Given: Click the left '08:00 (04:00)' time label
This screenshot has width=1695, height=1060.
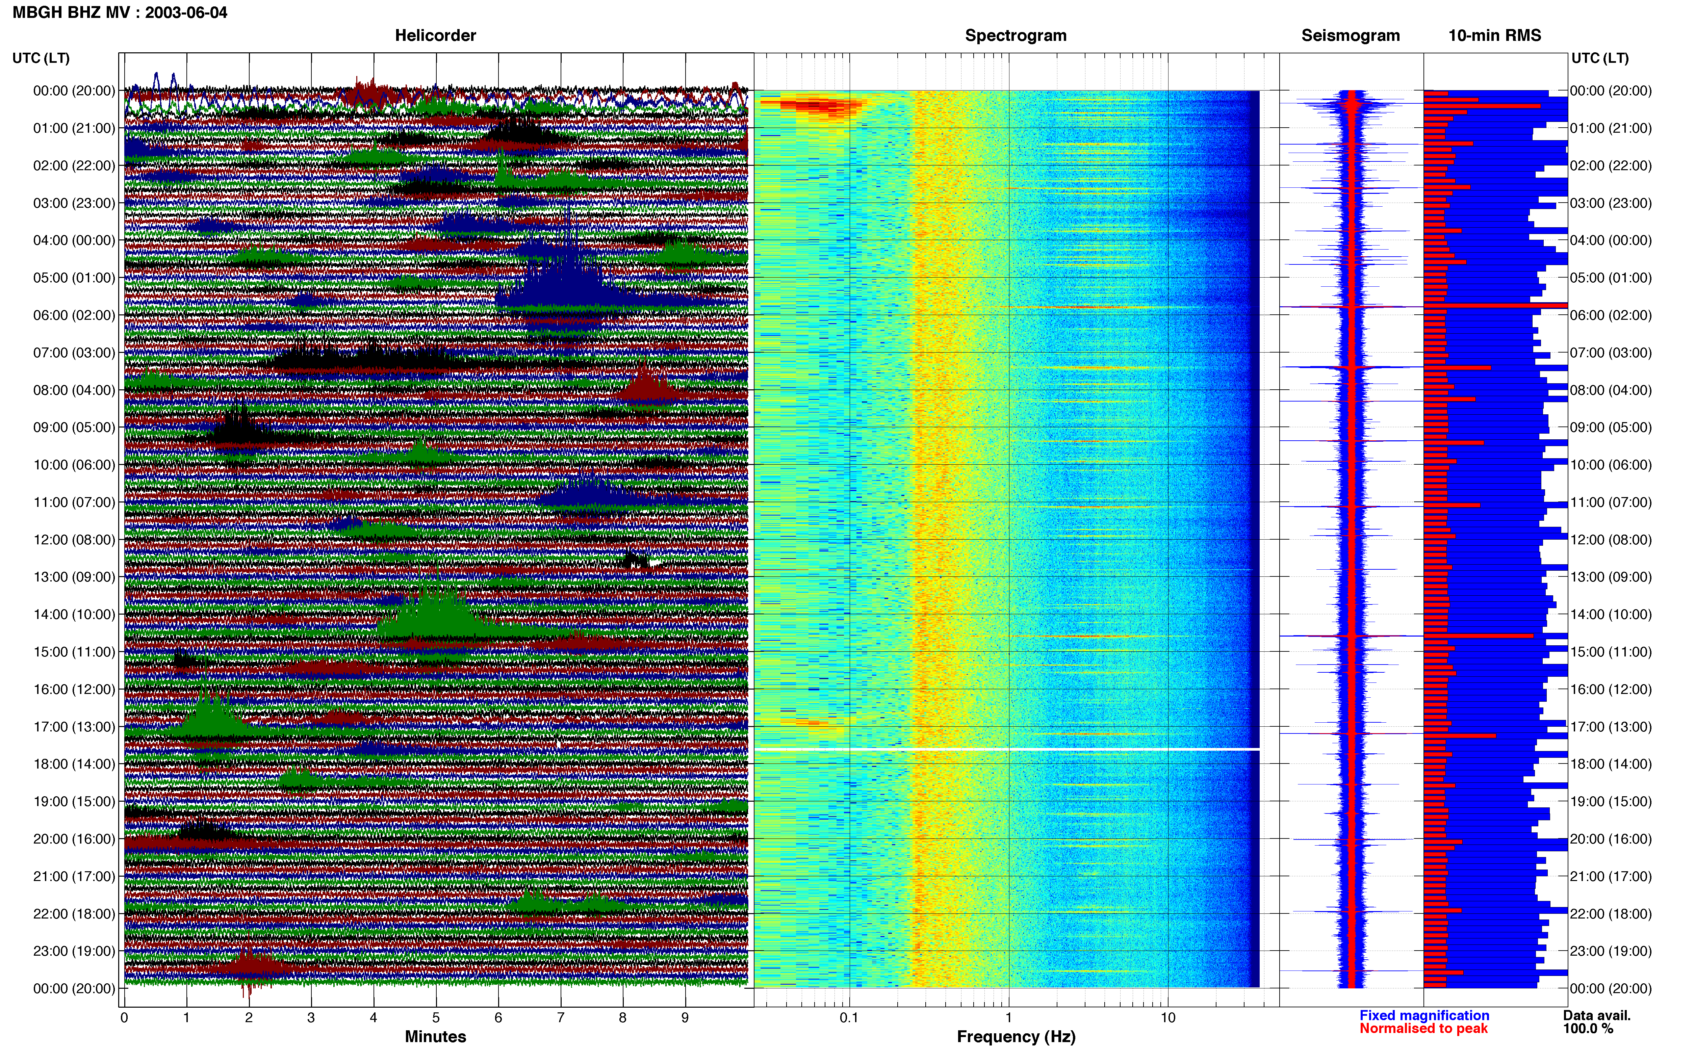Looking at the screenshot, I should [74, 390].
